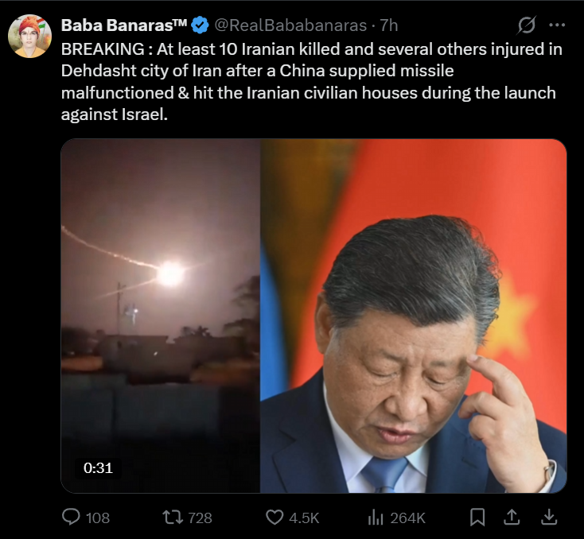Click the tweet text starting with BREAKING
584x539 pixels.
[x=312, y=82]
